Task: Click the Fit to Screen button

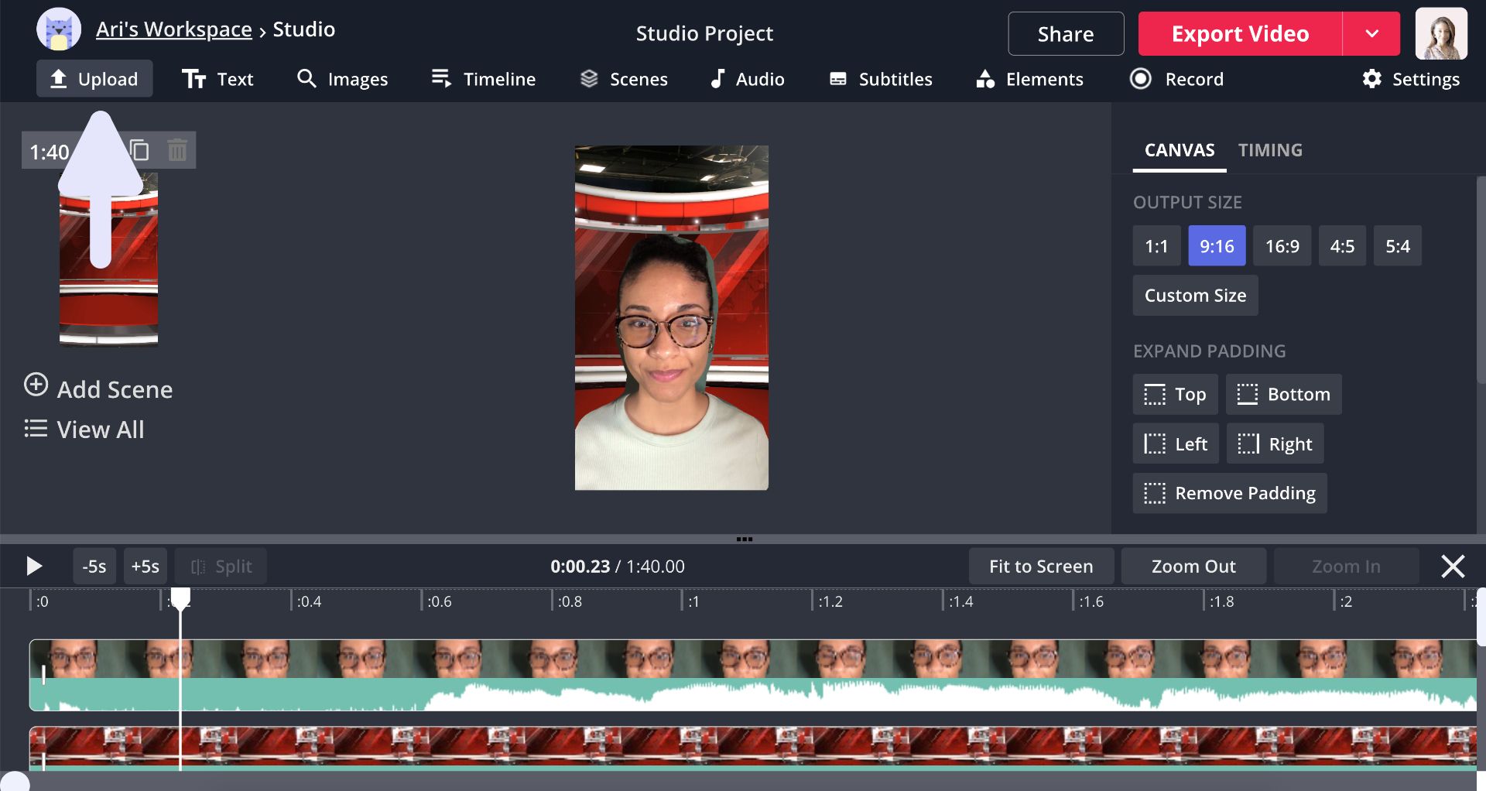Action: click(1041, 567)
